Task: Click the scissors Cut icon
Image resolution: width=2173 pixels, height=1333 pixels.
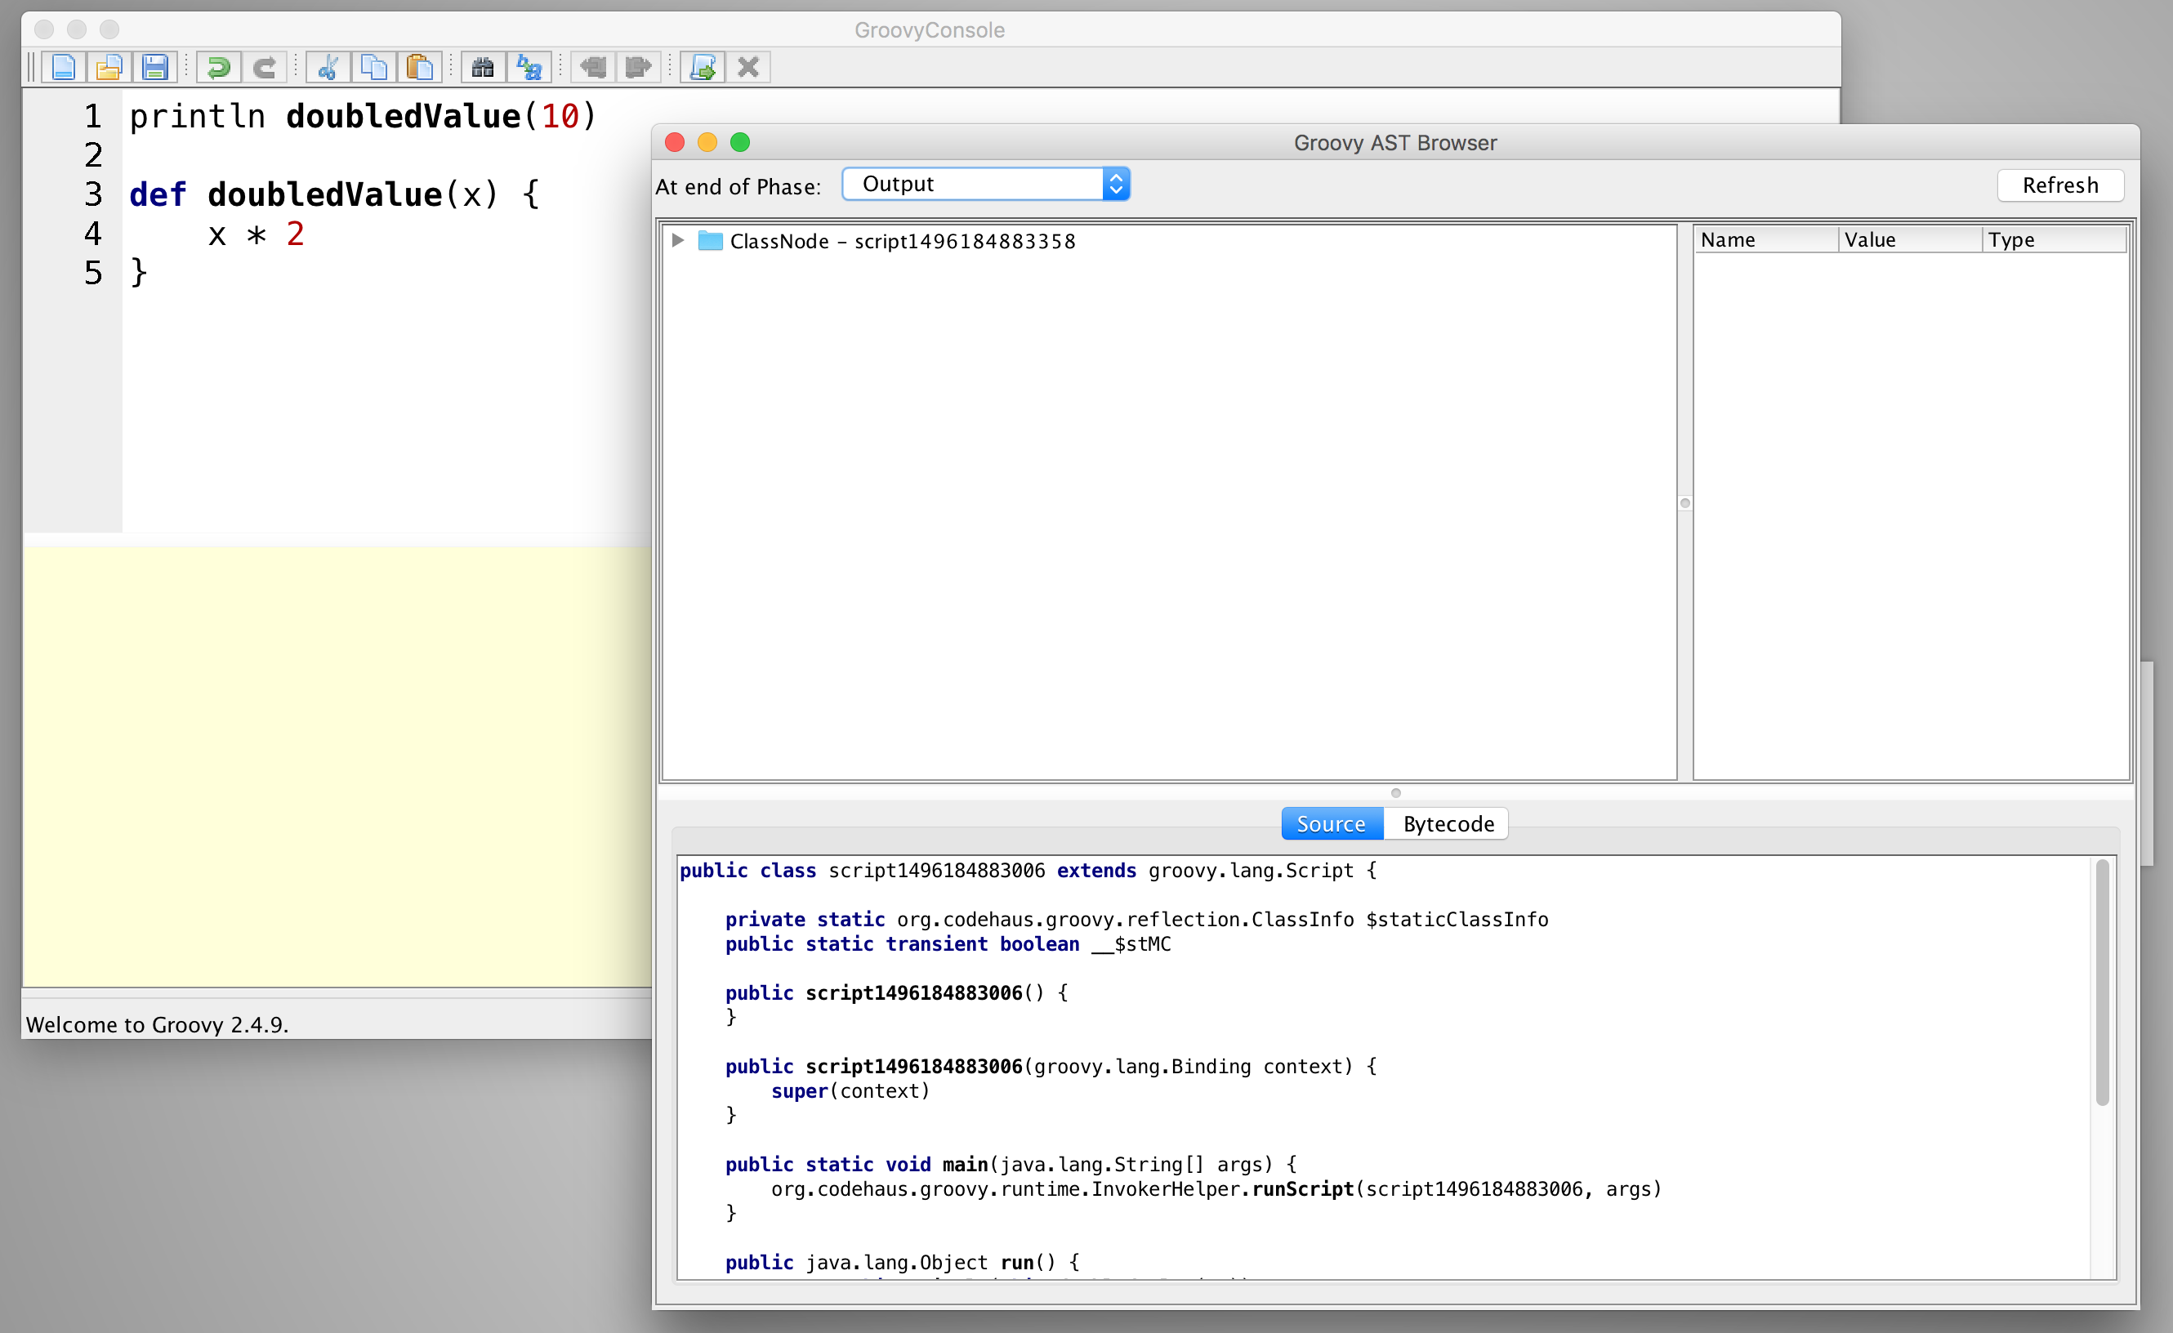Action: pos(328,67)
